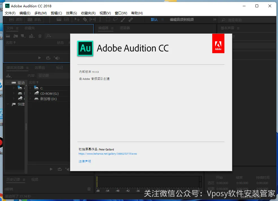Viewport: 278px width, 201px height.
Task: Click the Play button in Files panel
Action: pos(40,58)
